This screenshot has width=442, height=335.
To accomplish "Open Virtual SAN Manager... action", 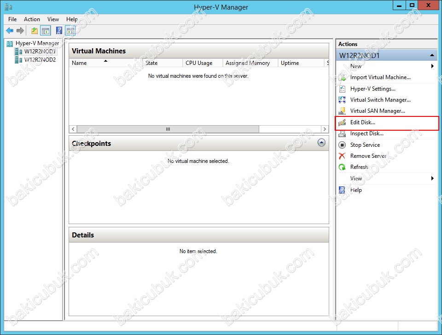I will [378, 111].
